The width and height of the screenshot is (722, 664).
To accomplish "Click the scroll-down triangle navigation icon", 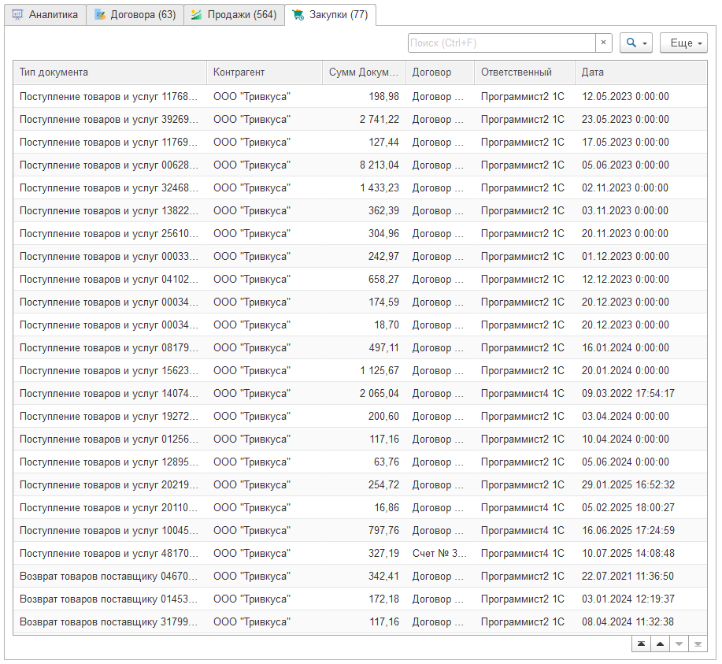I will (x=679, y=644).
